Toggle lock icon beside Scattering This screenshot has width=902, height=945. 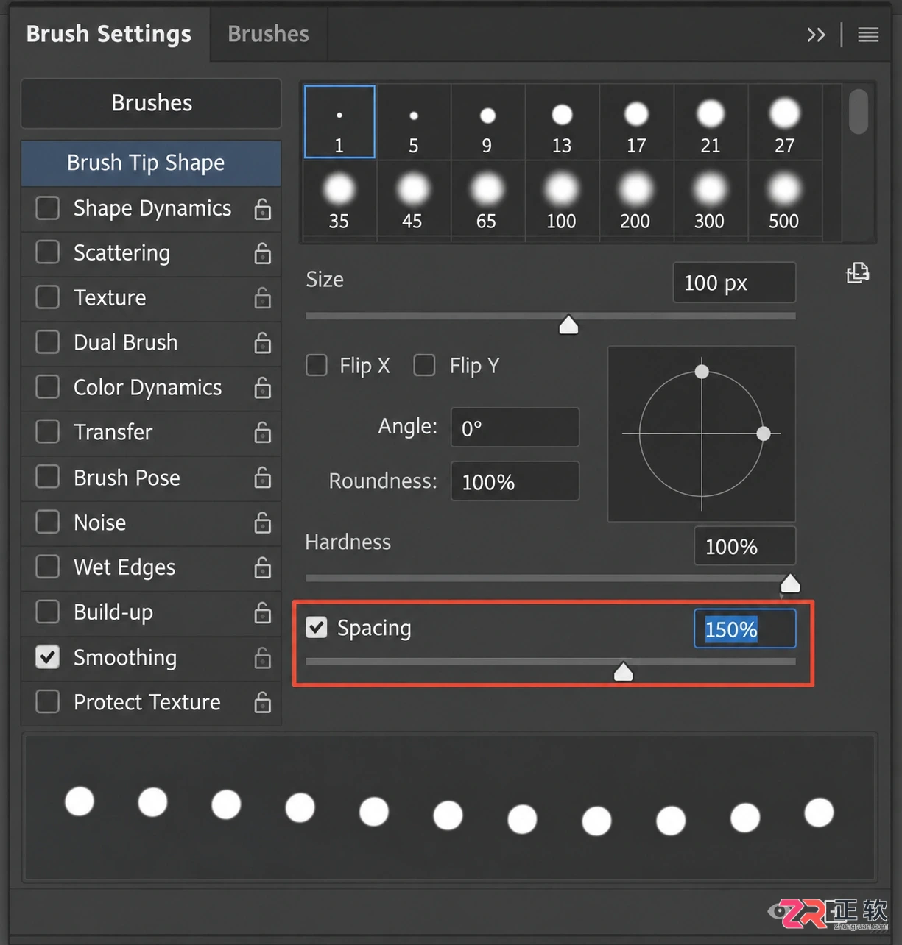[263, 254]
